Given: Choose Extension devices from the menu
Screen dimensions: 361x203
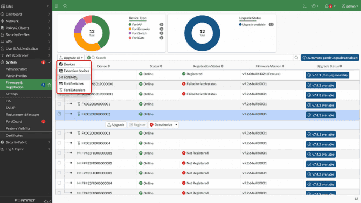Looking at the screenshot, I should point(74,71).
